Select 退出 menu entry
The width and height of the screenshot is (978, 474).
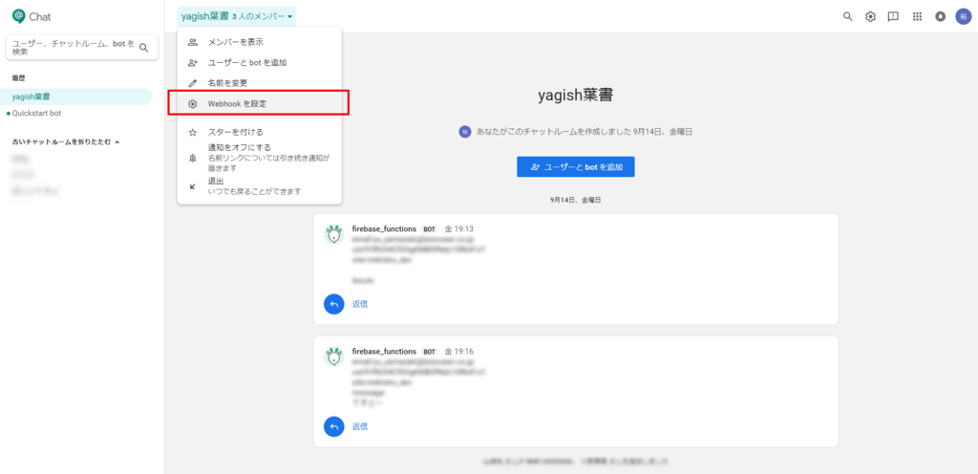[260, 185]
